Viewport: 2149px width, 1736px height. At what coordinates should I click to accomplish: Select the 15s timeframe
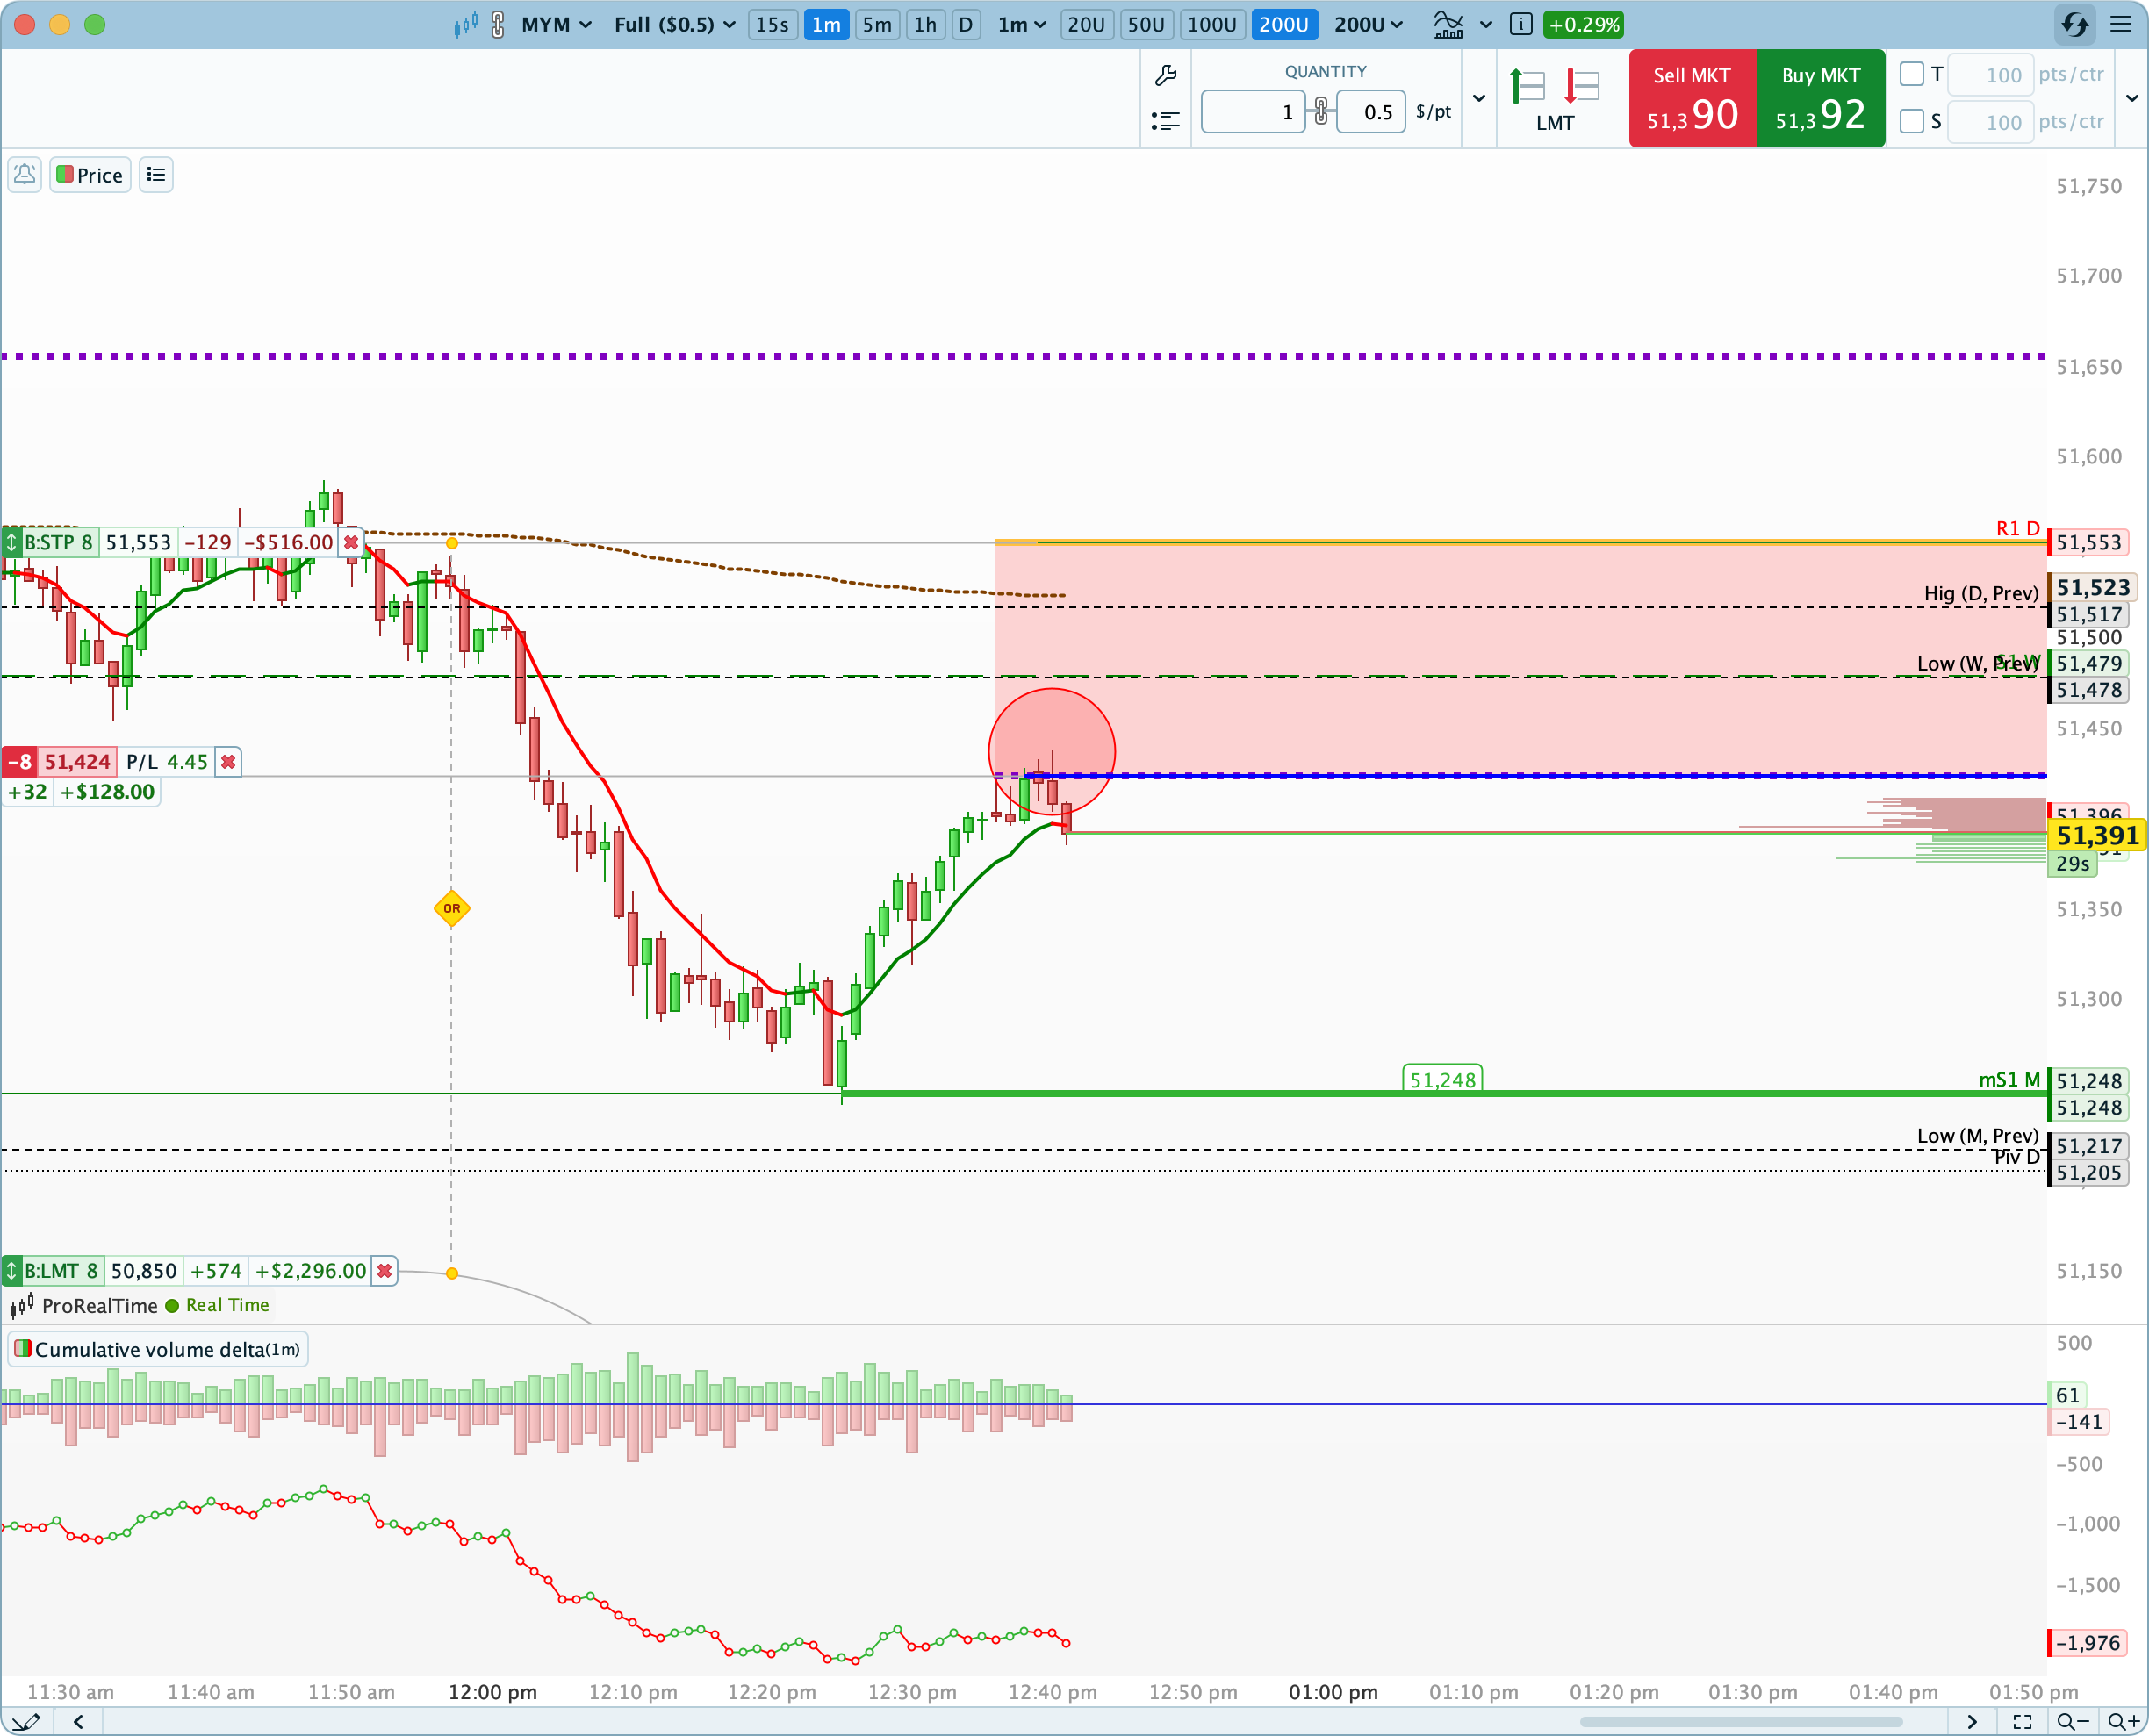coord(772,25)
